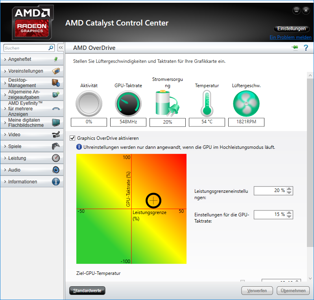Open the Audio menu section
The image size is (314, 300).
32,170
